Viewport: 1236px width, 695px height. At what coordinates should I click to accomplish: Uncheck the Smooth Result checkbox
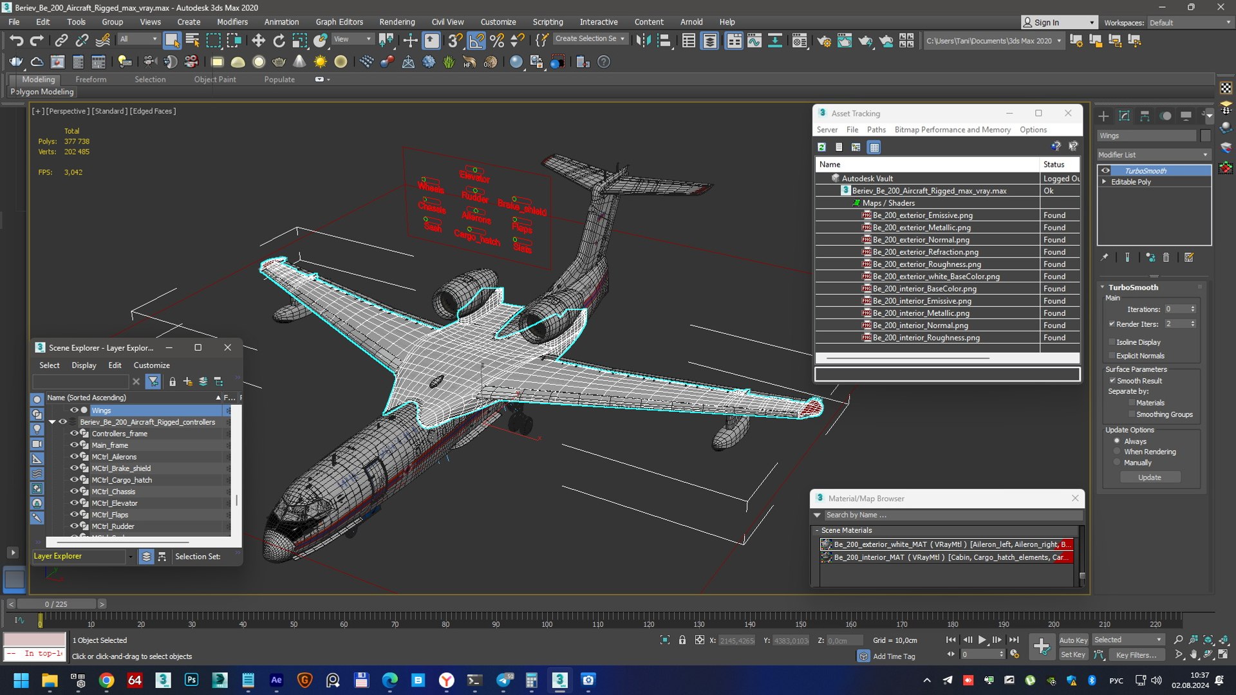point(1112,380)
